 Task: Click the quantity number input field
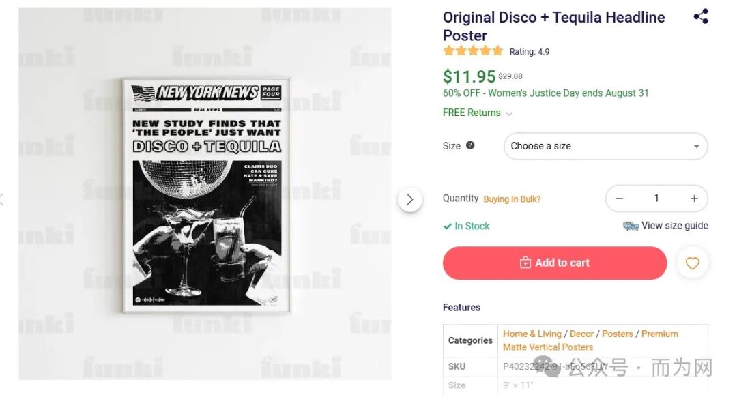point(656,198)
